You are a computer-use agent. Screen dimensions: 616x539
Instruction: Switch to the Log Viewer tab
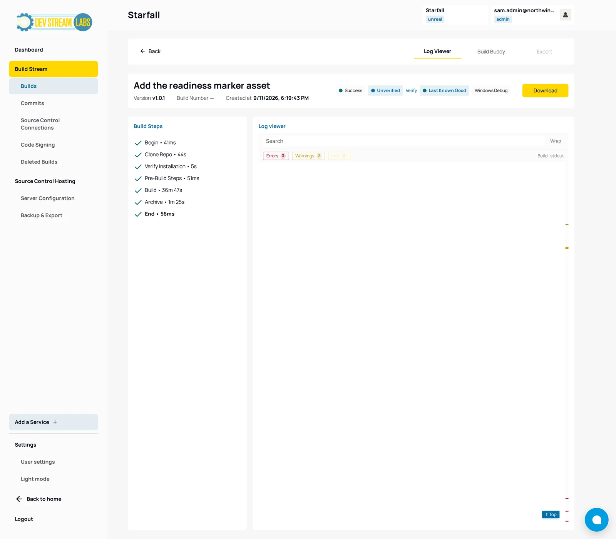[437, 52]
